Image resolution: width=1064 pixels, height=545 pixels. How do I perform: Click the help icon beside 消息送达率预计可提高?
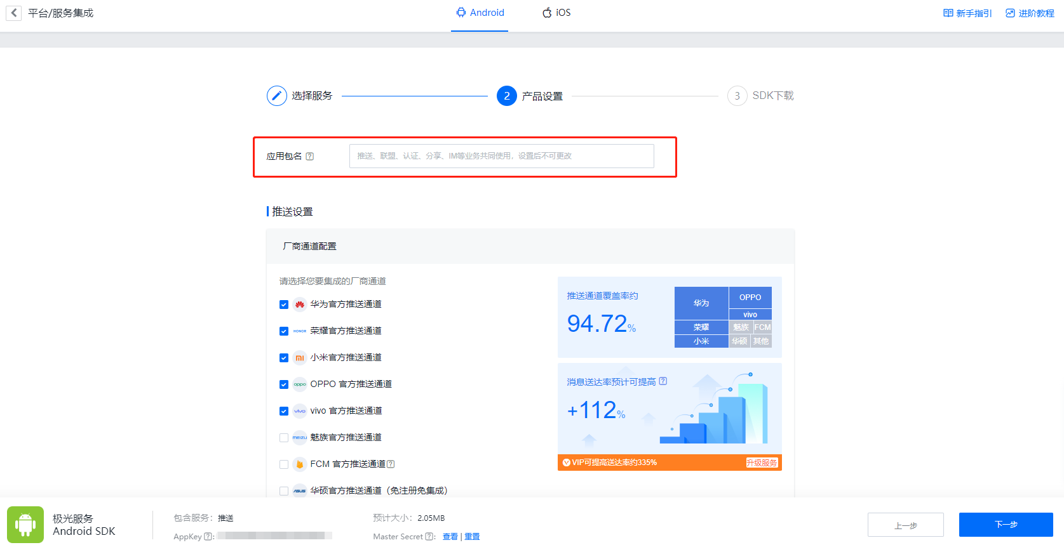pos(663,381)
